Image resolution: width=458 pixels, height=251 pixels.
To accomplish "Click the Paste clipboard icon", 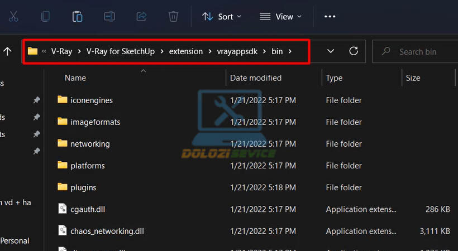I will pos(78,16).
